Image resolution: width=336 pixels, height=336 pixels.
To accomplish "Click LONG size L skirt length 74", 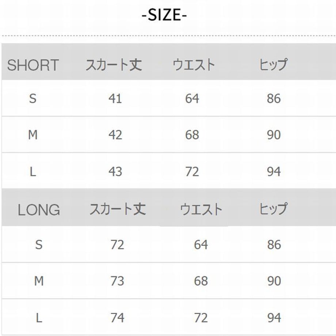I will [x=117, y=318].
